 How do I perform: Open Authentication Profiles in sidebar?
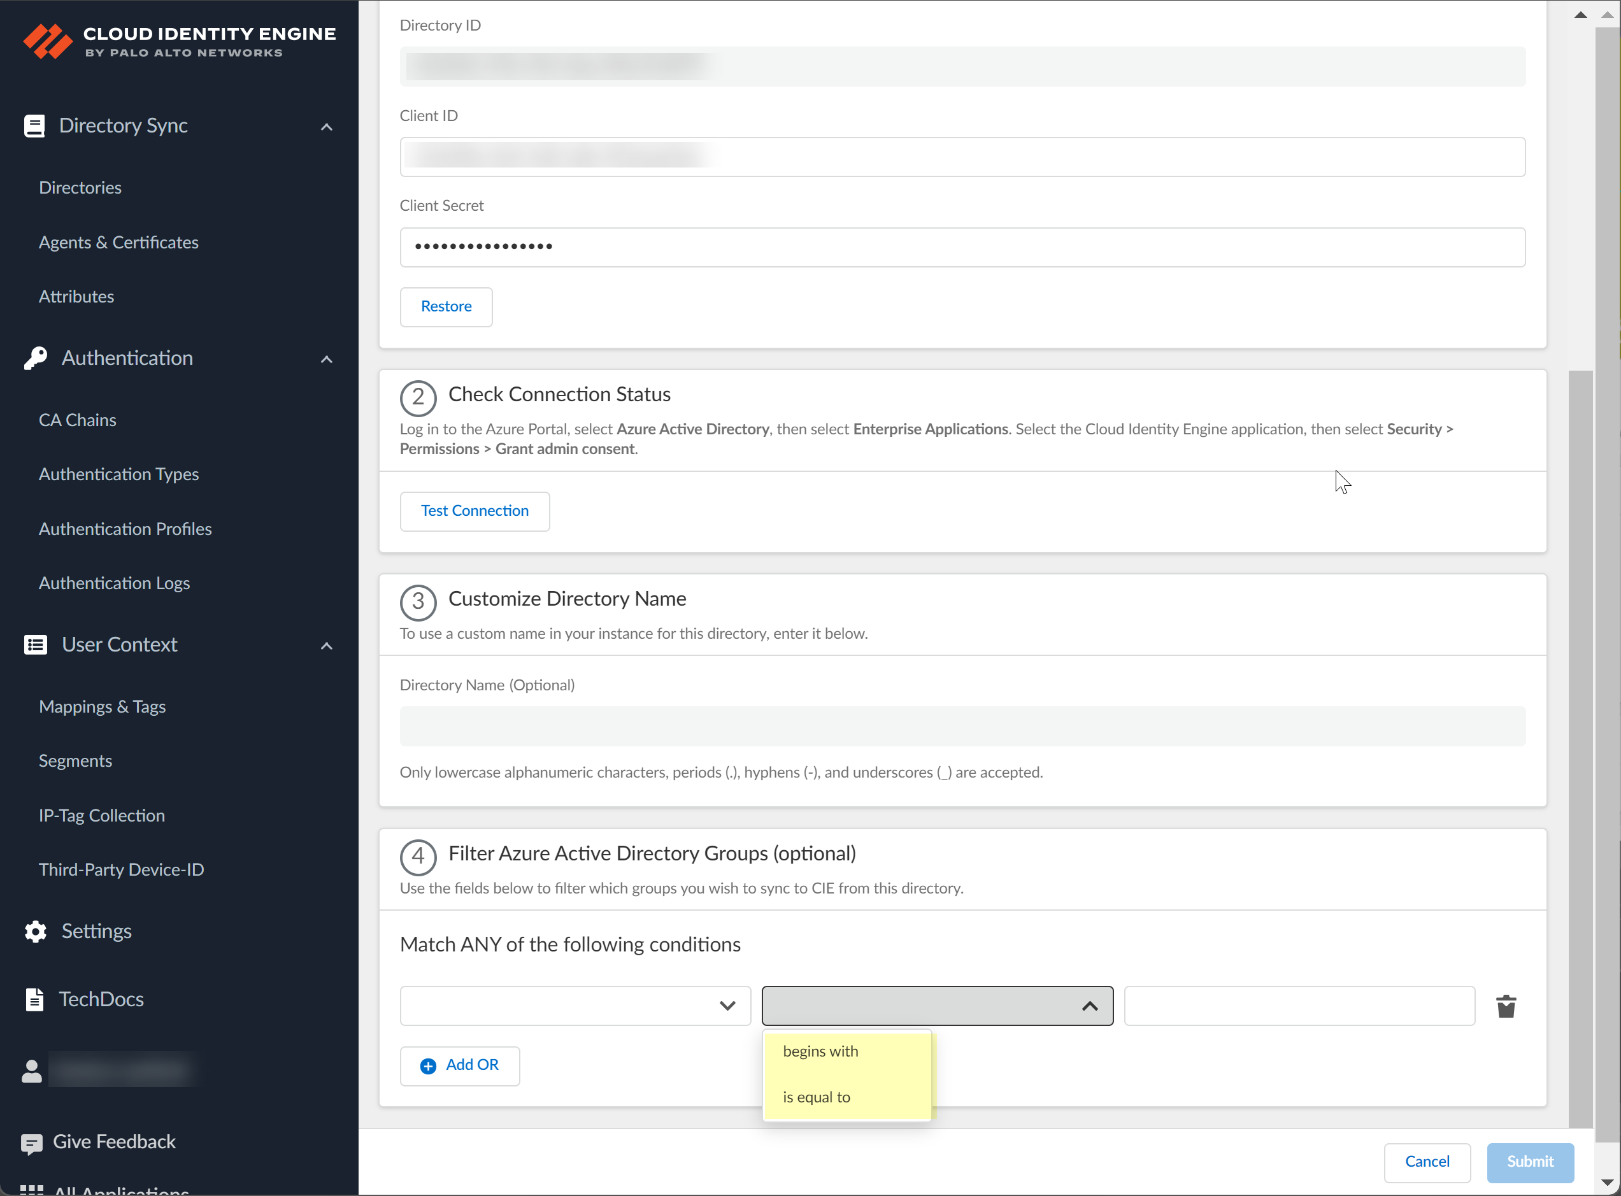(125, 529)
